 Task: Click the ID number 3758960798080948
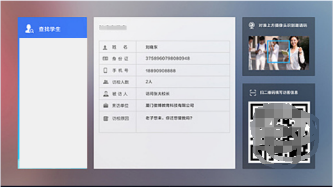pyautogui.click(x=167, y=59)
